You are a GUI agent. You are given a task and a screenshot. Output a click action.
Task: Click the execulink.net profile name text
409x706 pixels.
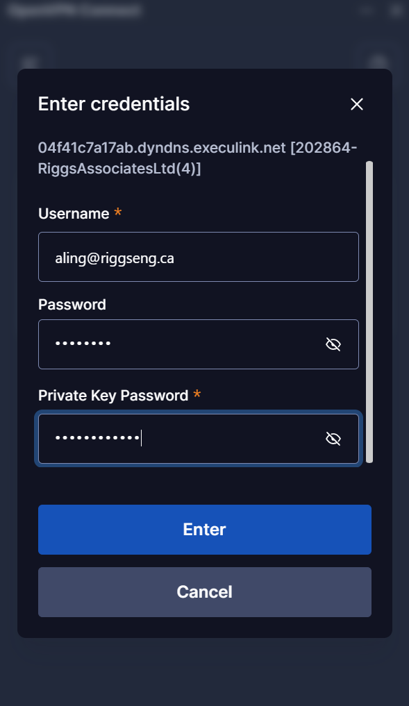pos(198,158)
